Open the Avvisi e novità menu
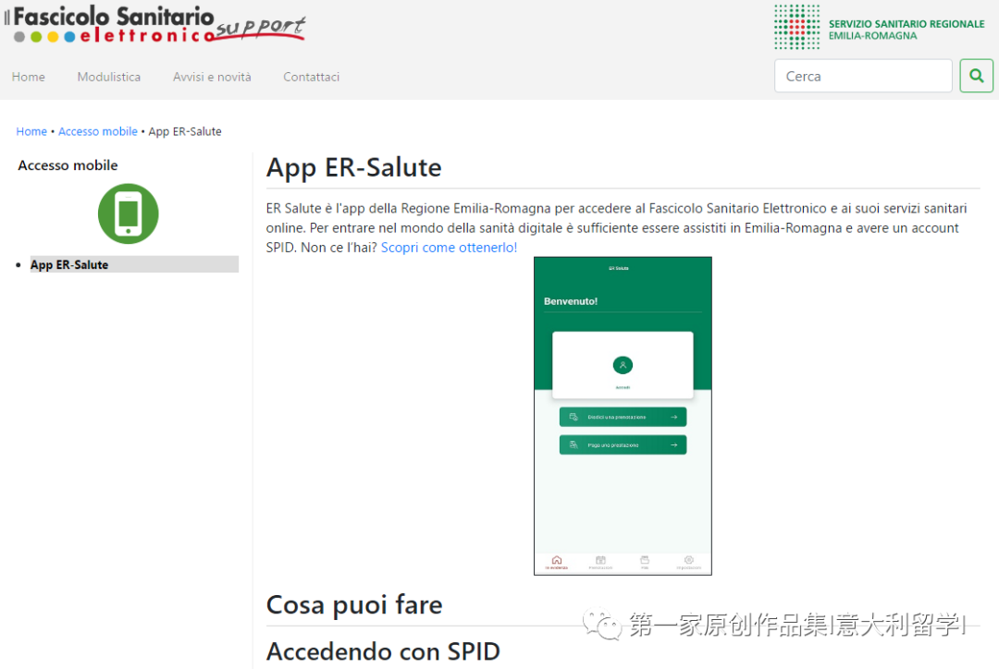Viewport: 999px width, 669px height. pos(212,77)
